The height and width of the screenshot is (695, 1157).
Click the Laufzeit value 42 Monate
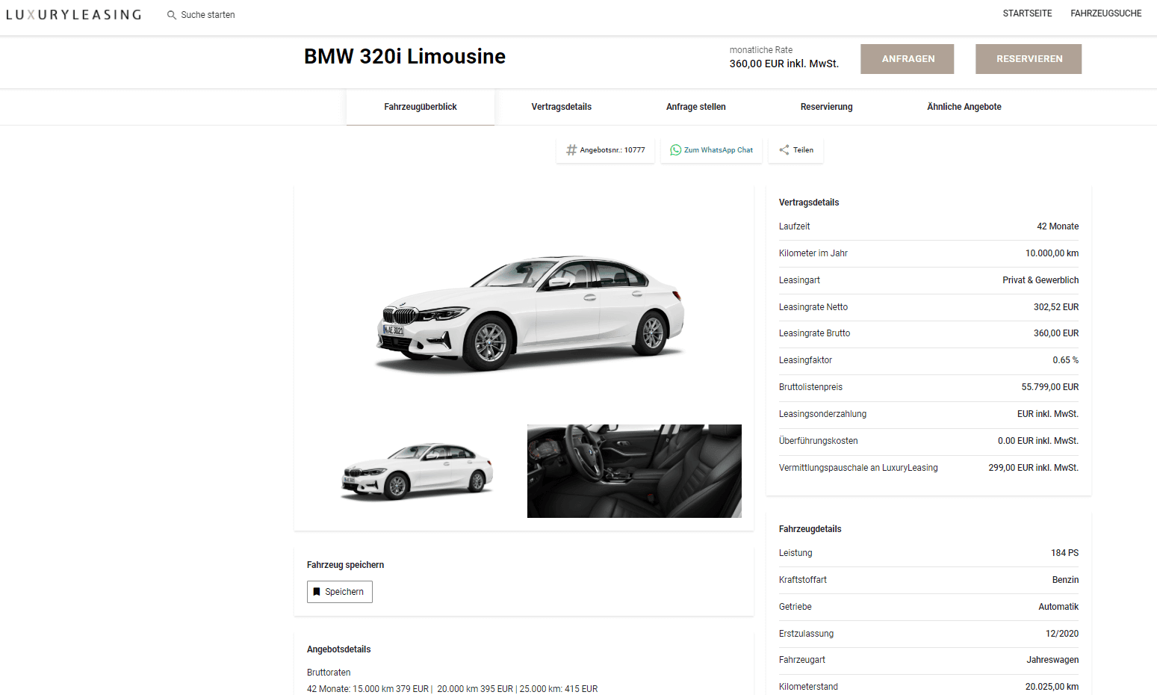tap(1058, 226)
